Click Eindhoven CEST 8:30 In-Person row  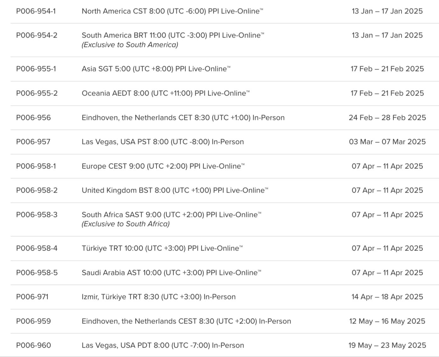coord(186,321)
